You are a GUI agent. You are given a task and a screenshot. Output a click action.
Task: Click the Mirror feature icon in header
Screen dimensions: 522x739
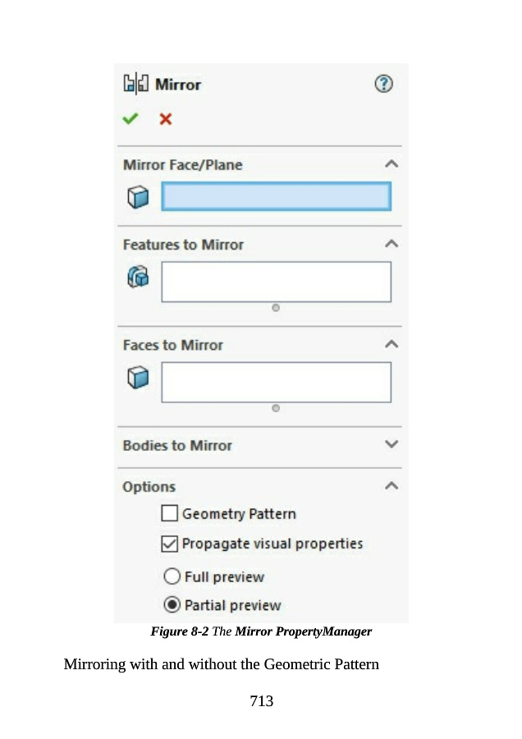point(135,84)
